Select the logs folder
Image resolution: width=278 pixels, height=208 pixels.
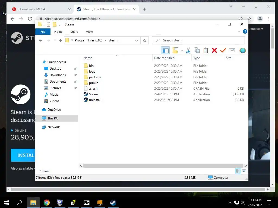92,71
